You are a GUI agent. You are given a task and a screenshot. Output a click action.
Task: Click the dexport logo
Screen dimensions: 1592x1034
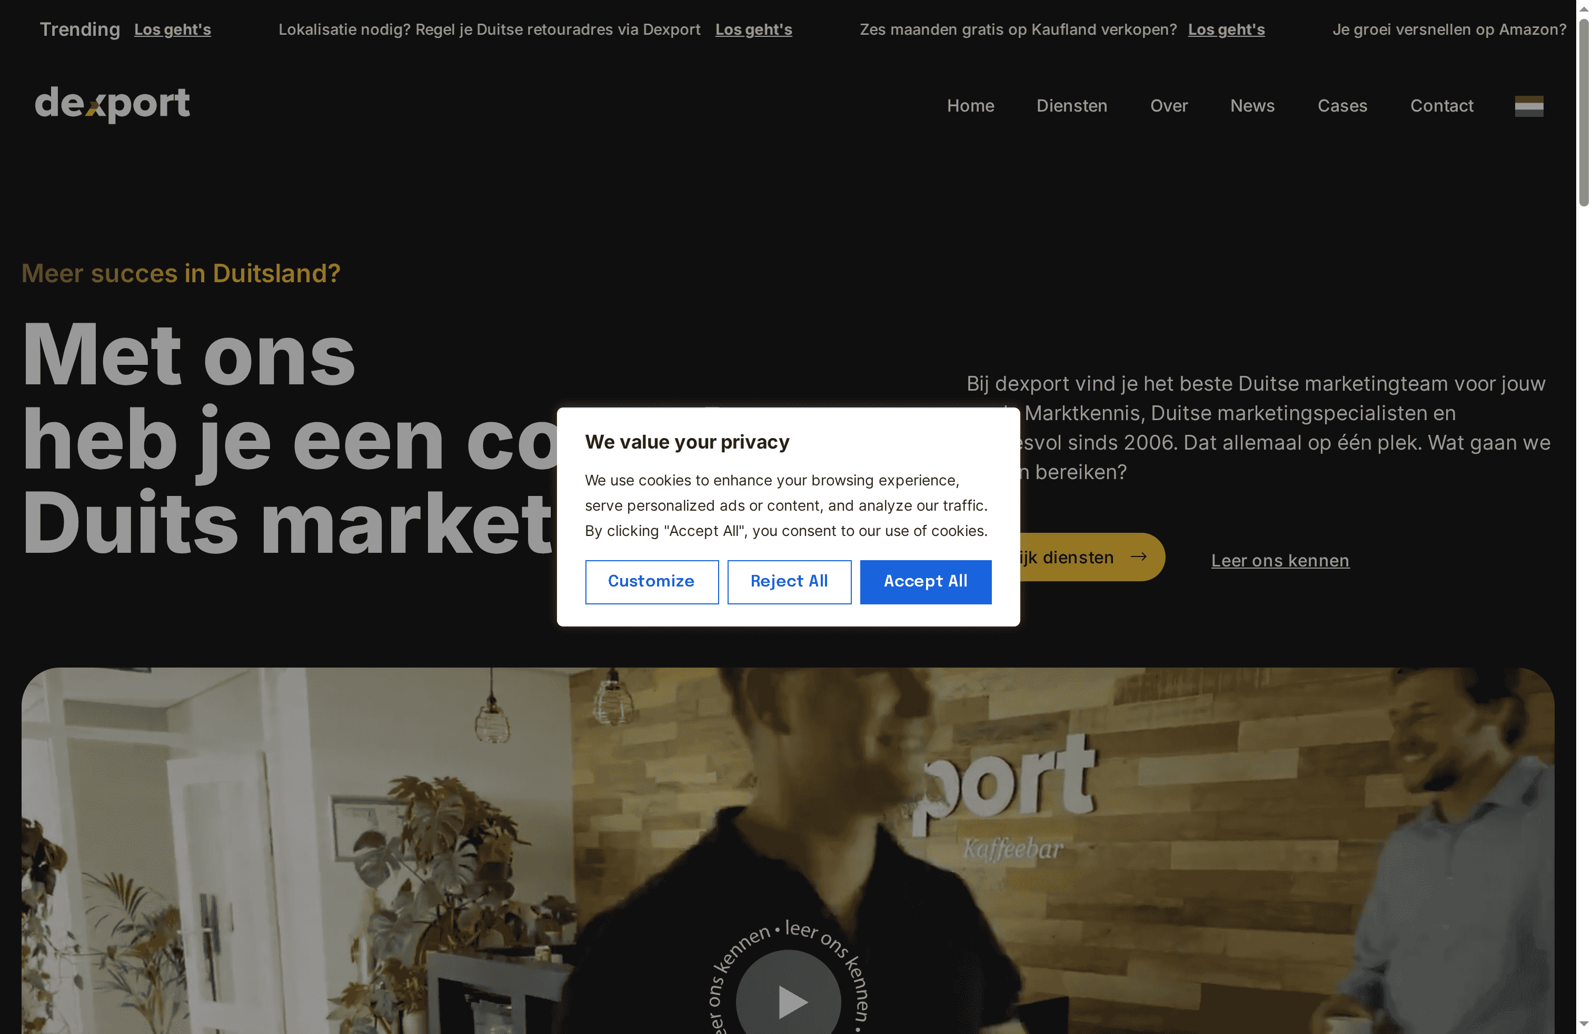coord(112,104)
